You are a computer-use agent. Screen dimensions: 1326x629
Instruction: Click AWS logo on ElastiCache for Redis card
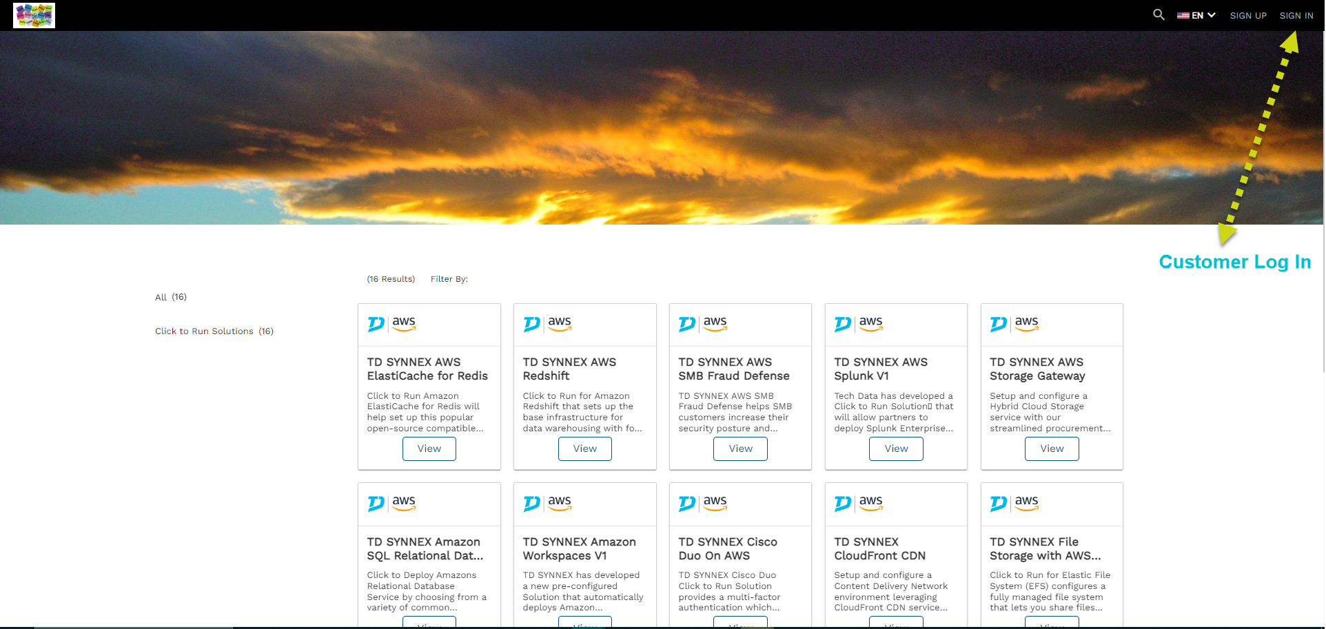(x=404, y=324)
